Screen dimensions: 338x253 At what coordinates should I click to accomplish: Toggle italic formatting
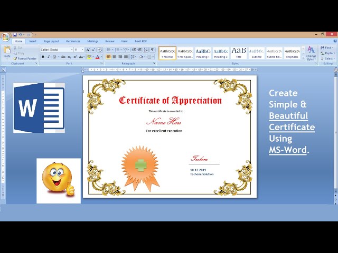click(x=49, y=57)
